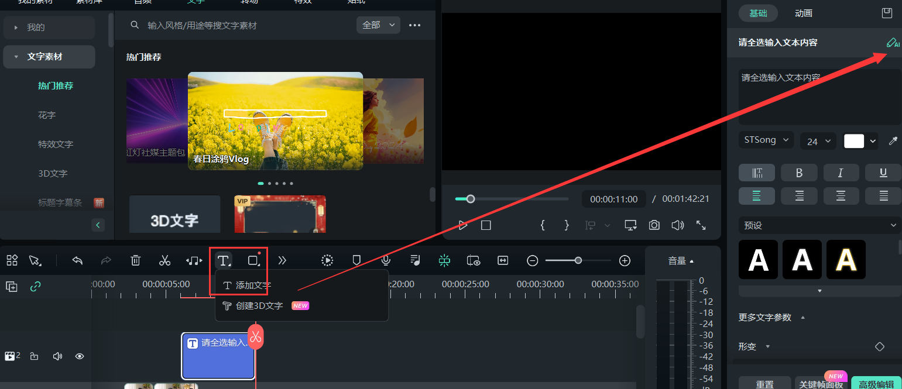The image size is (902, 389).
Task: Click the fullscreen expand icon under the preview
Action: coord(701,225)
